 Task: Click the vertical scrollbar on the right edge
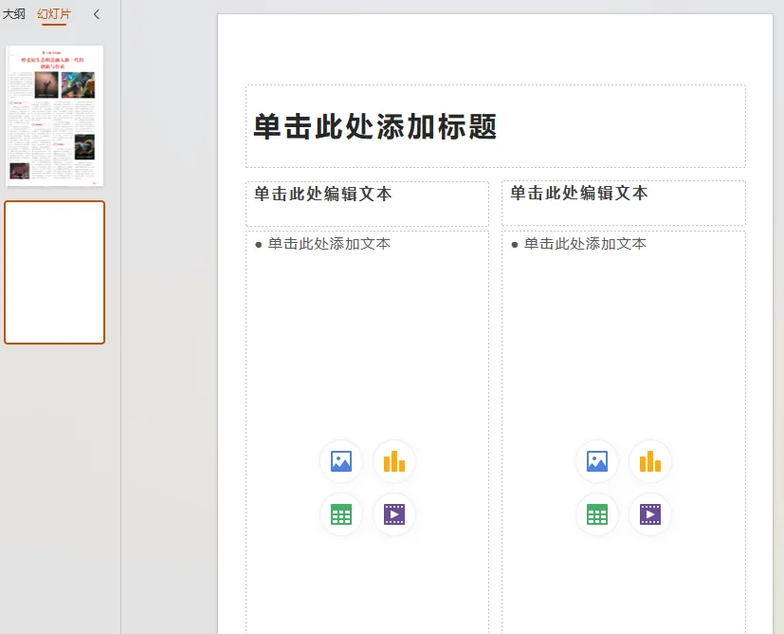point(778,285)
